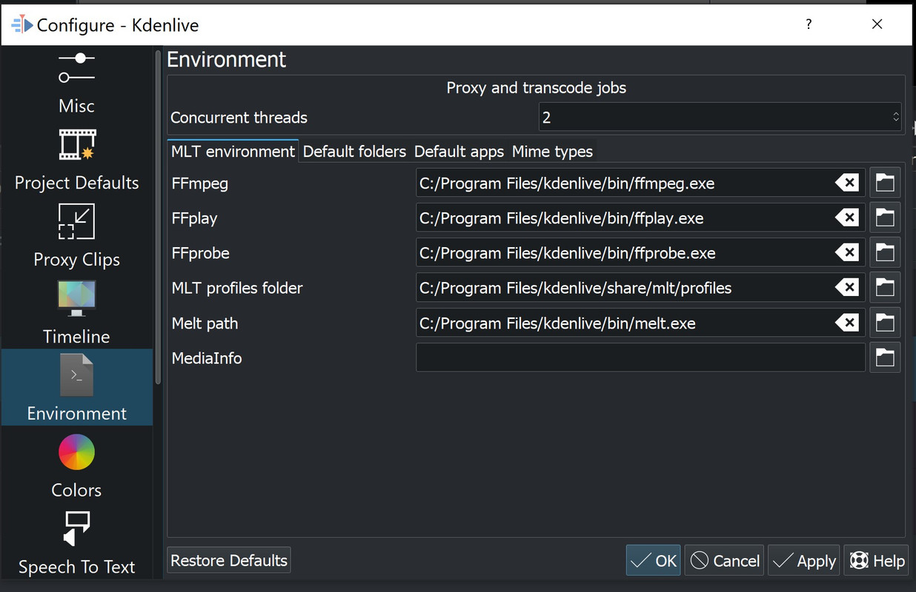
Task: Click the Apply button
Action: coord(804,560)
